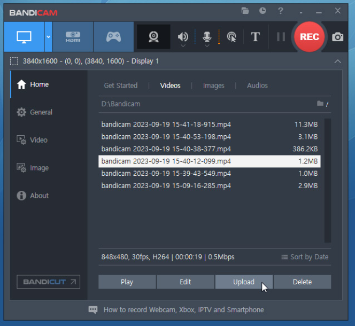Switch to the Images tab
The image size is (355, 326).
pyautogui.click(x=213, y=86)
